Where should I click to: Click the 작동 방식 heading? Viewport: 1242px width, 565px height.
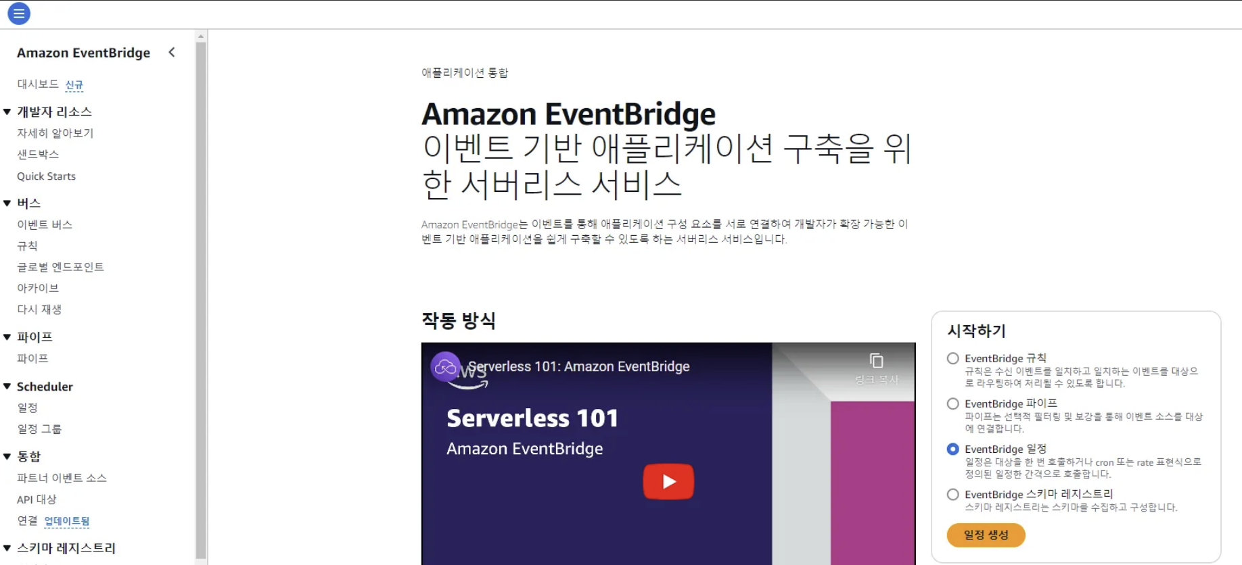(459, 320)
